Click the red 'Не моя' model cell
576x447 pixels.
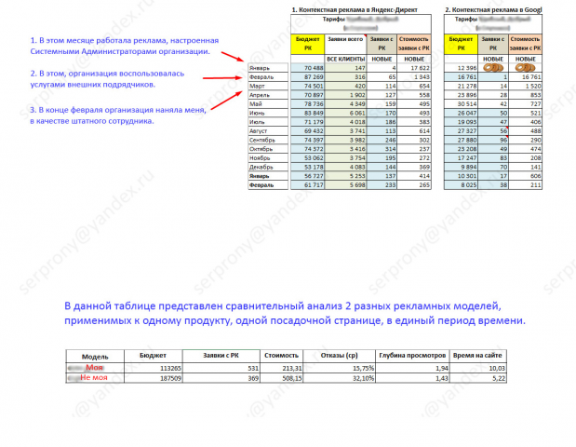tap(95, 378)
